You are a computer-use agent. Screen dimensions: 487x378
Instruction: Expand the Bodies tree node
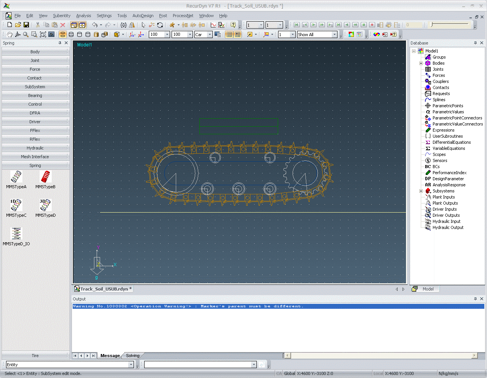pos(421,64)
